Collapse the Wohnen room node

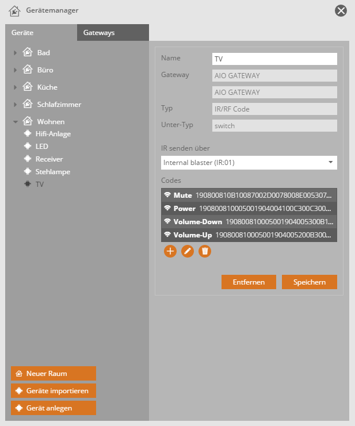point(16,122)
